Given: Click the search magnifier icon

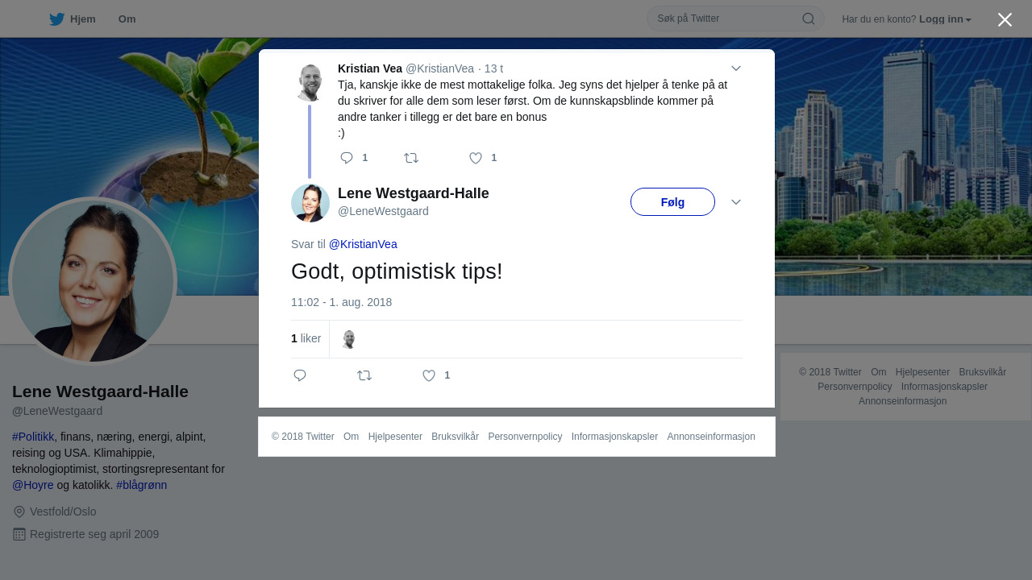Looking at the screenshot, I should [808, 19].
